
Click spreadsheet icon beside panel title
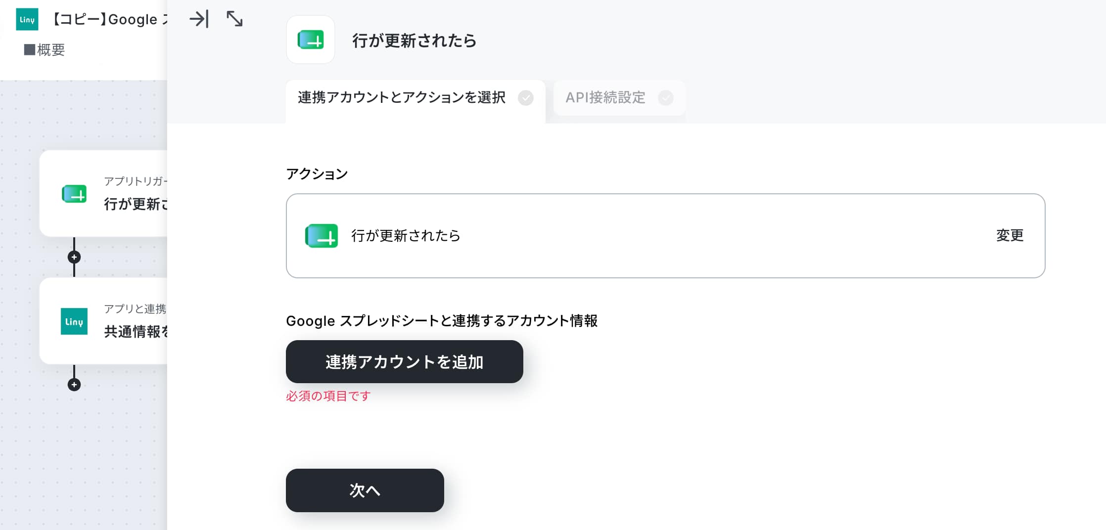pos(311,40)
